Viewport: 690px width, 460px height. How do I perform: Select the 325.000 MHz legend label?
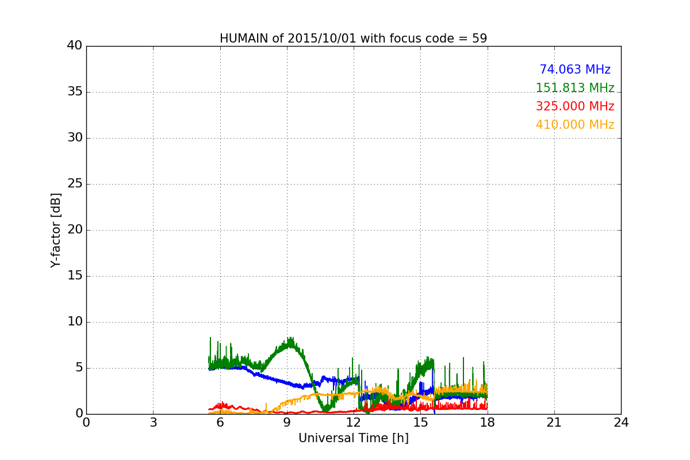click(575, 106)
